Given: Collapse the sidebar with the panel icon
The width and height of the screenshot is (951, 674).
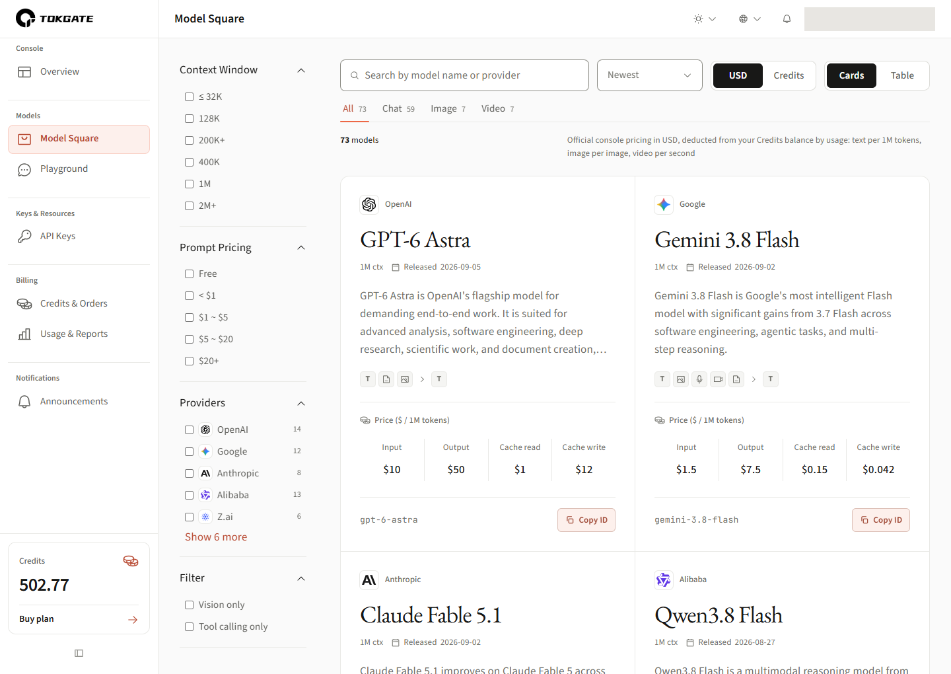Looking at the screenshot, I should click(x=79, y=654).
